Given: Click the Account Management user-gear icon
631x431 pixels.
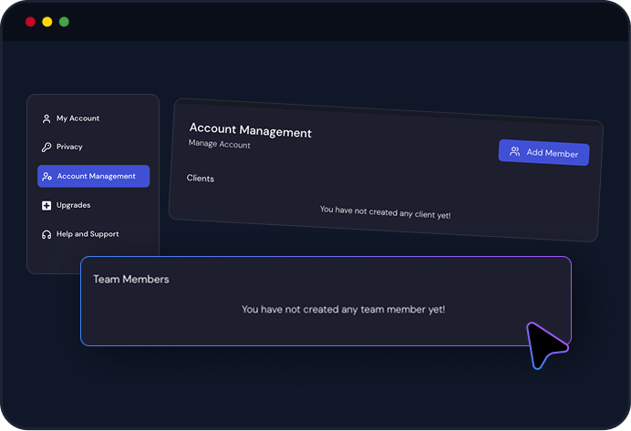Looking at the screenshot, I should coord(47,177).
